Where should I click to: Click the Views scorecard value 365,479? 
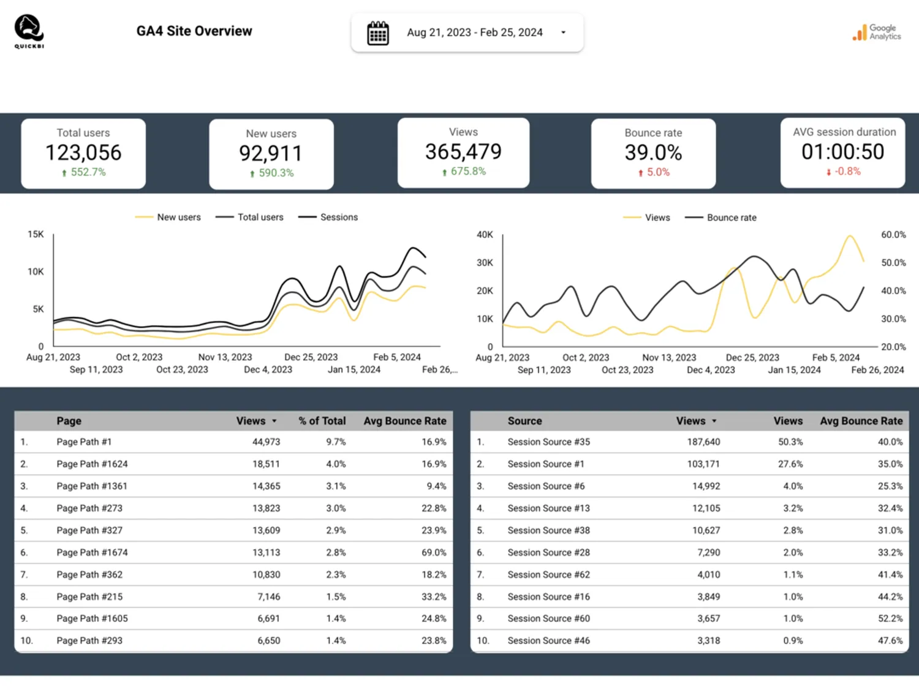[x=463, y=151]
